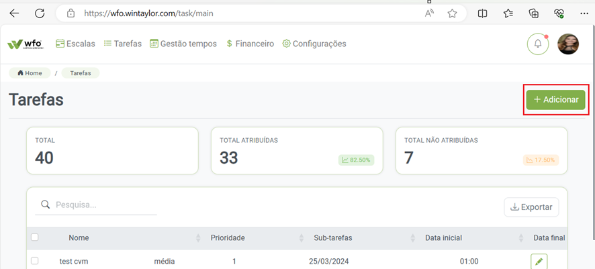
Task: Open the user profile avatar
Action: 568,44
